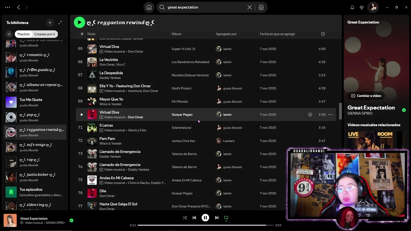
Task: Open the three-dot app menu
Action: (x=8, y=7)
